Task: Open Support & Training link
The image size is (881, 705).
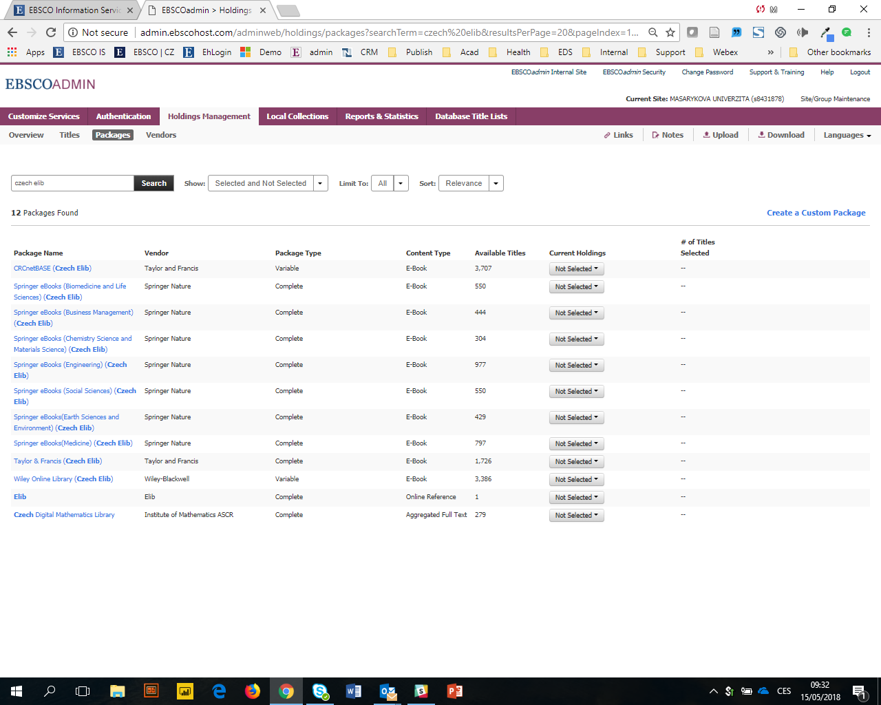Action: (x=776, y=72)
